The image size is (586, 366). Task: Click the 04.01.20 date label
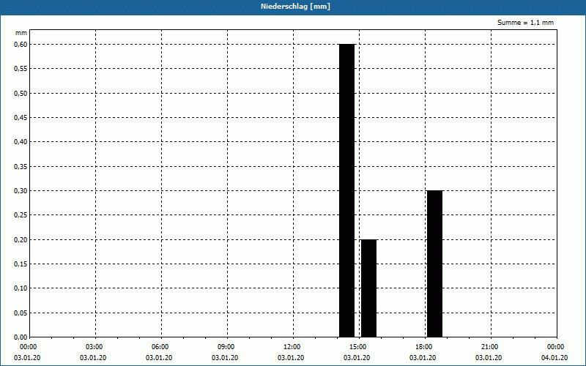point(555,358)
